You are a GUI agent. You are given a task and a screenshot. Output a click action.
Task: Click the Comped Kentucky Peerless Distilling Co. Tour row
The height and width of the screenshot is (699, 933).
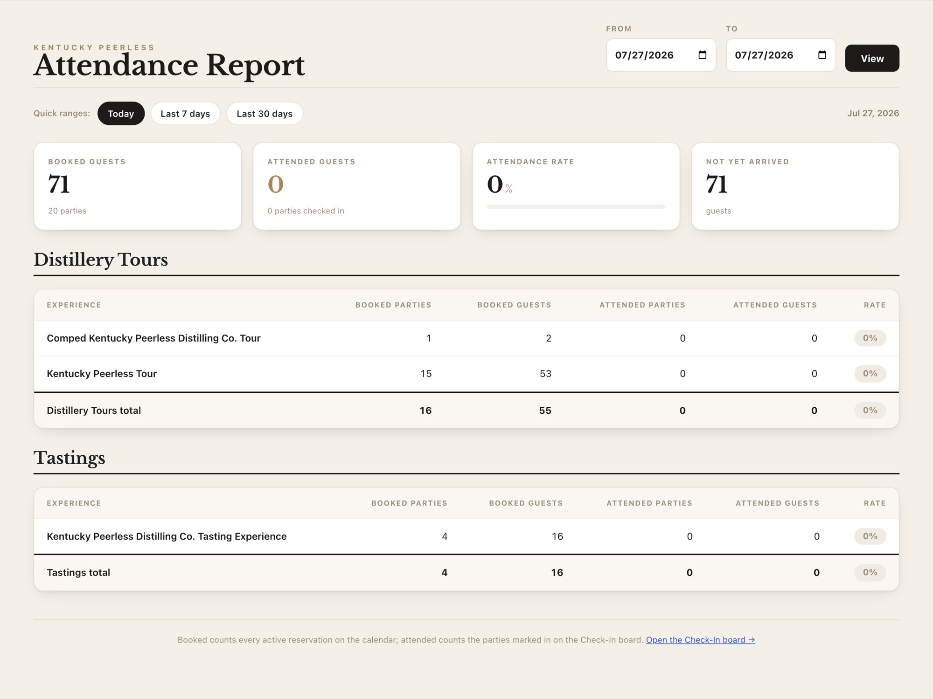[466, 338]
